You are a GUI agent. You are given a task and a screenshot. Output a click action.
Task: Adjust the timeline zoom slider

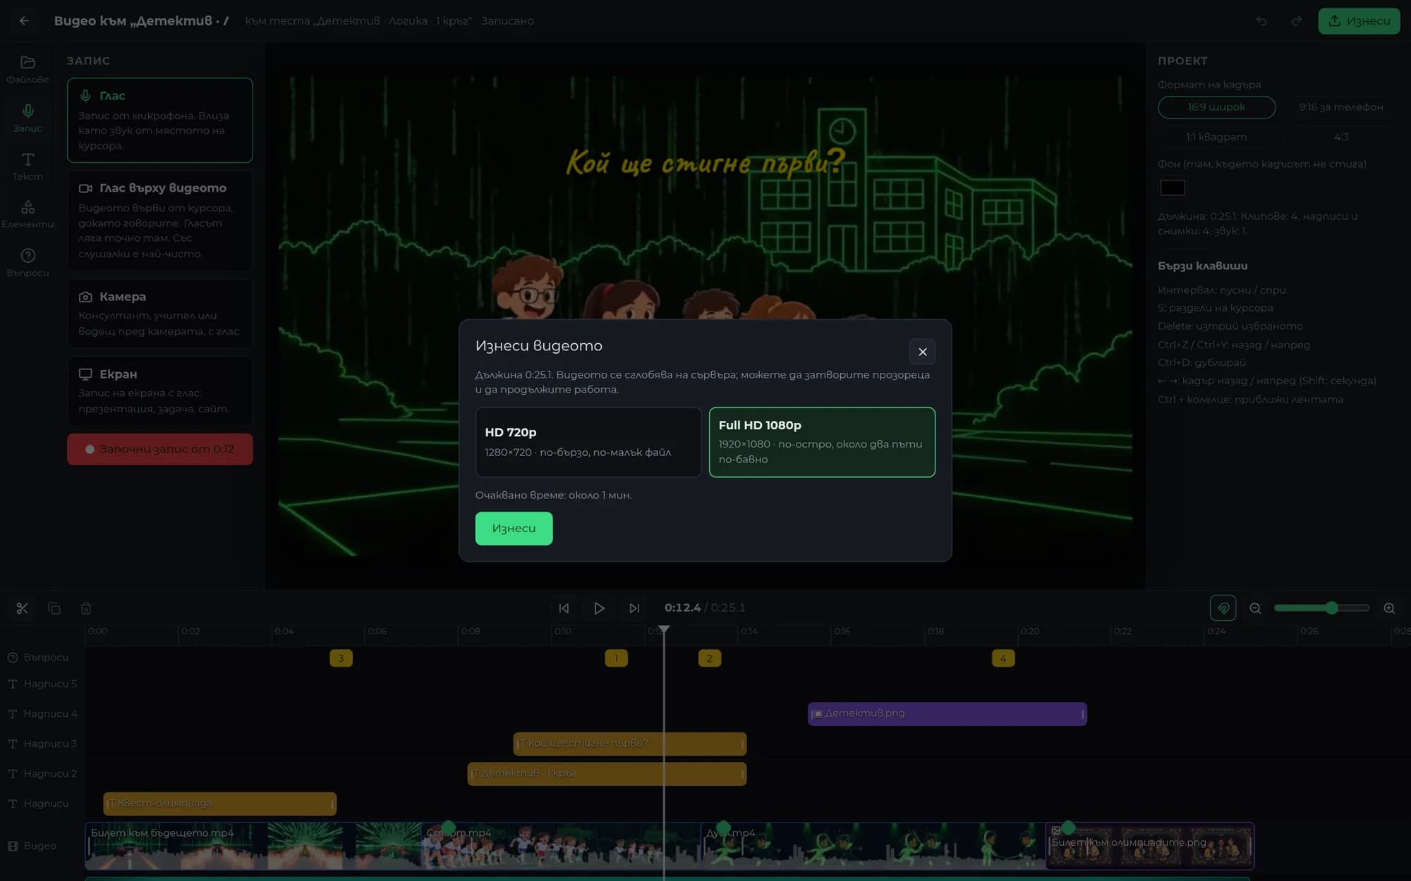1321,608
